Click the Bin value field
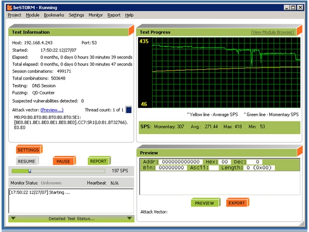The width and height of the screenshot is (309, 232). click(x=171, y=168)
